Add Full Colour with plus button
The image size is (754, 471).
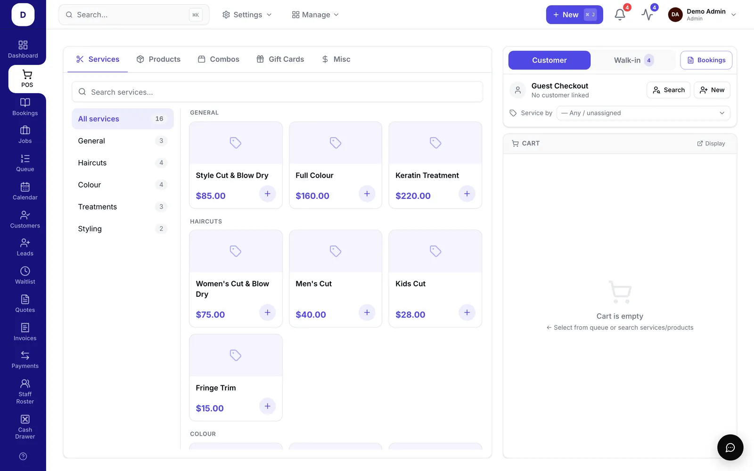(x=367, y=194)
